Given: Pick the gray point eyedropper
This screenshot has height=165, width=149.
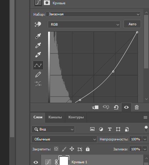Looking at the screenshot, I should tap(38, 45).
